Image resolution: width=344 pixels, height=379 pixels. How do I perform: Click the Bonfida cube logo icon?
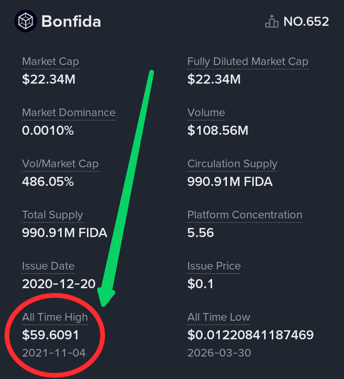26,21
